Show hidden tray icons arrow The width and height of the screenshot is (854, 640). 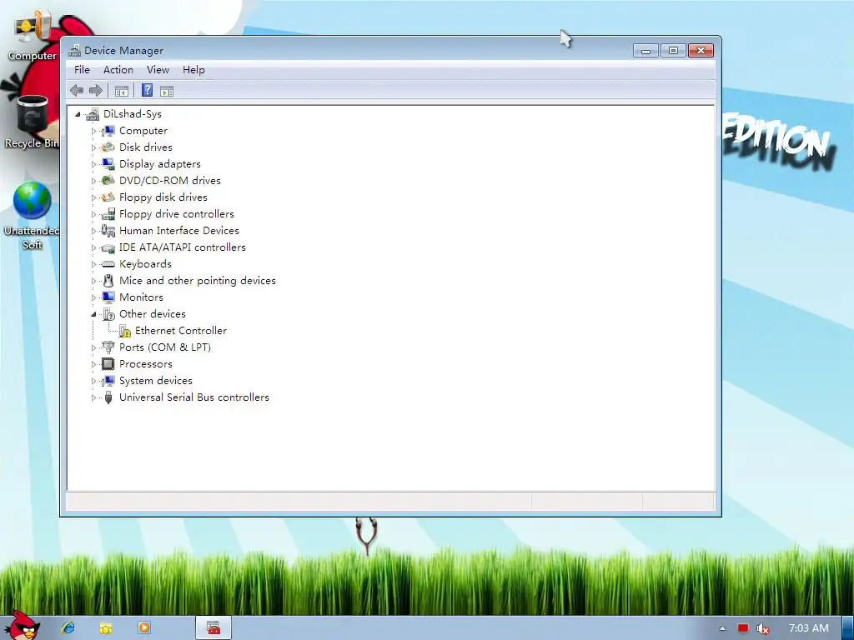pyautogui.click(x=723, y=628)
